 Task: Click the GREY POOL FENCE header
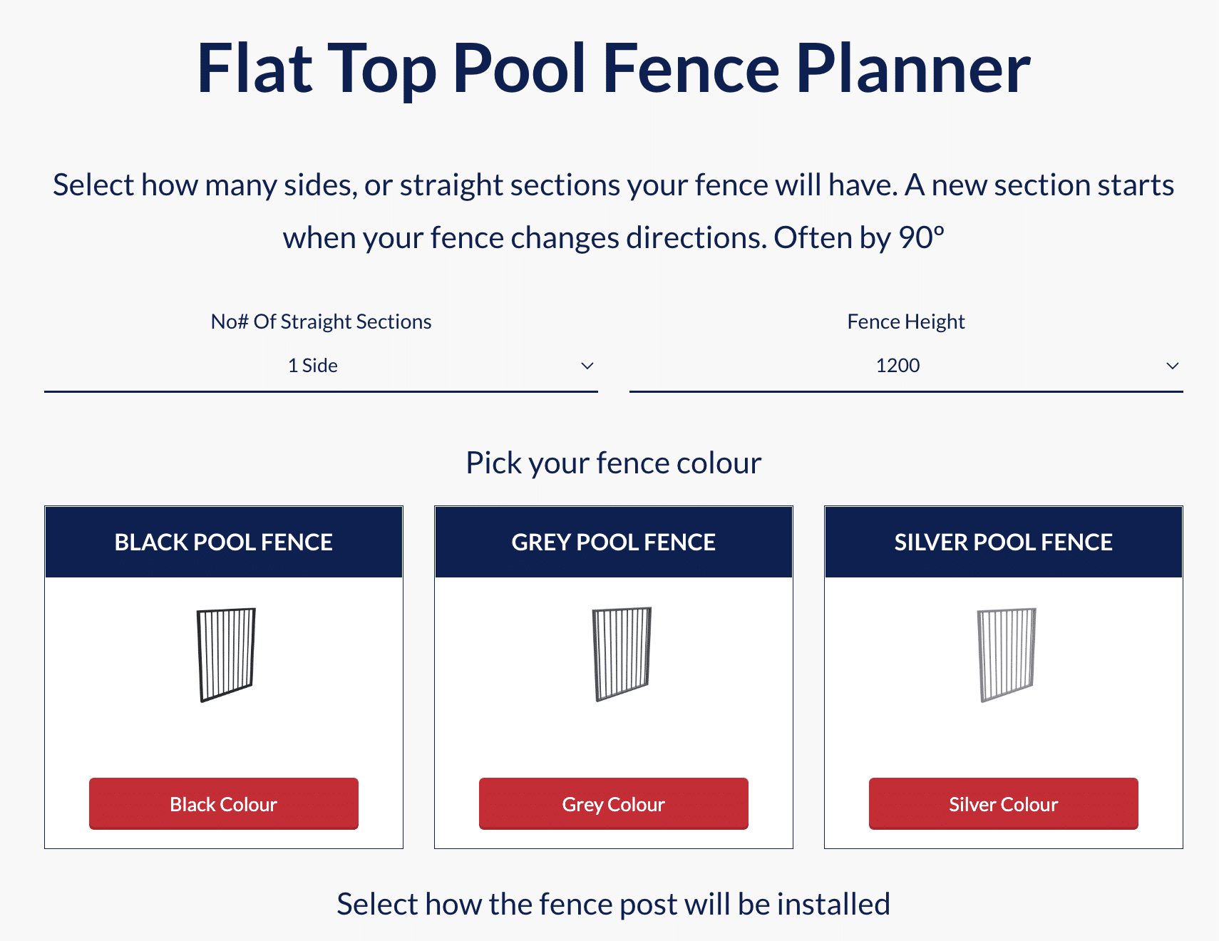pyautogui.click(x=614, y=542)
